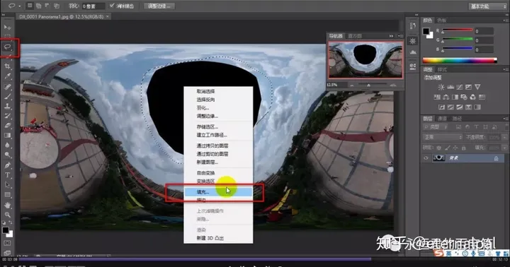Select the Gradient tool
This screenshot has width=510, height=267.
(7, 136)
